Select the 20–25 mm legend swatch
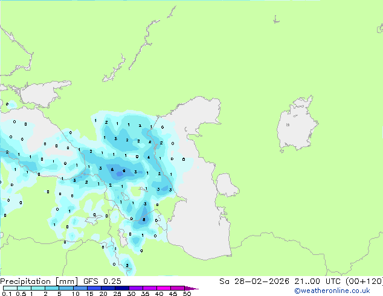383x296 pixels. pos(108,288)
